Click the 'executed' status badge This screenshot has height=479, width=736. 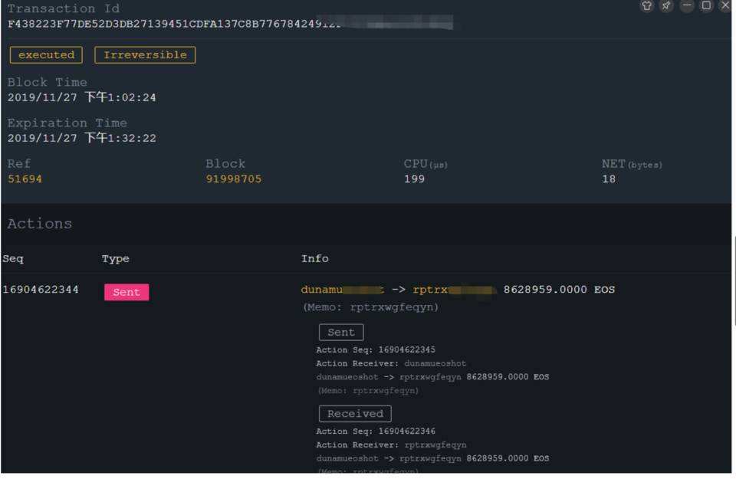point(46,55)
